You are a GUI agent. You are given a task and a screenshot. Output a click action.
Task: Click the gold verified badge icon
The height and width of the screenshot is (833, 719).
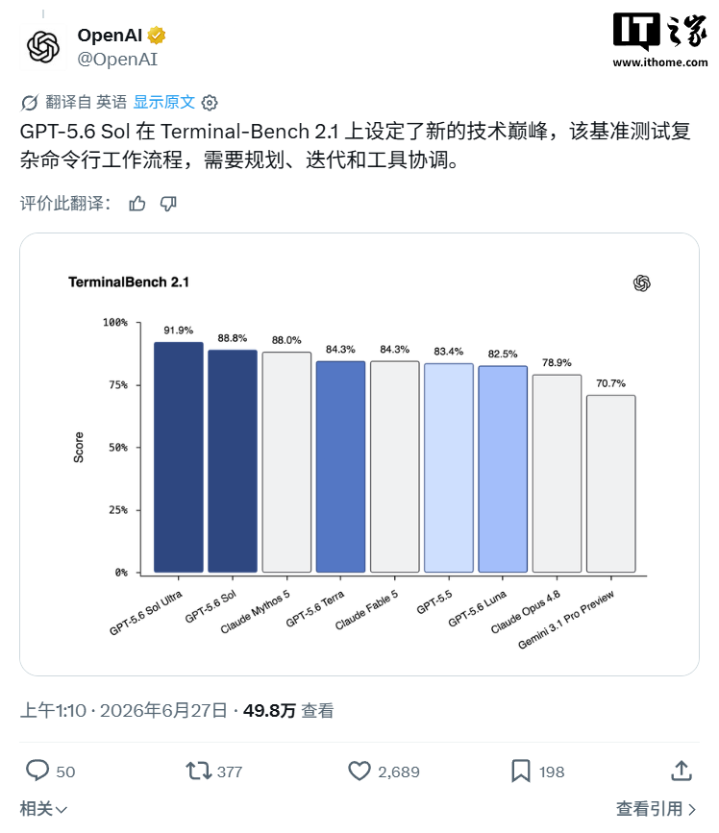click(x=157, y=35)
